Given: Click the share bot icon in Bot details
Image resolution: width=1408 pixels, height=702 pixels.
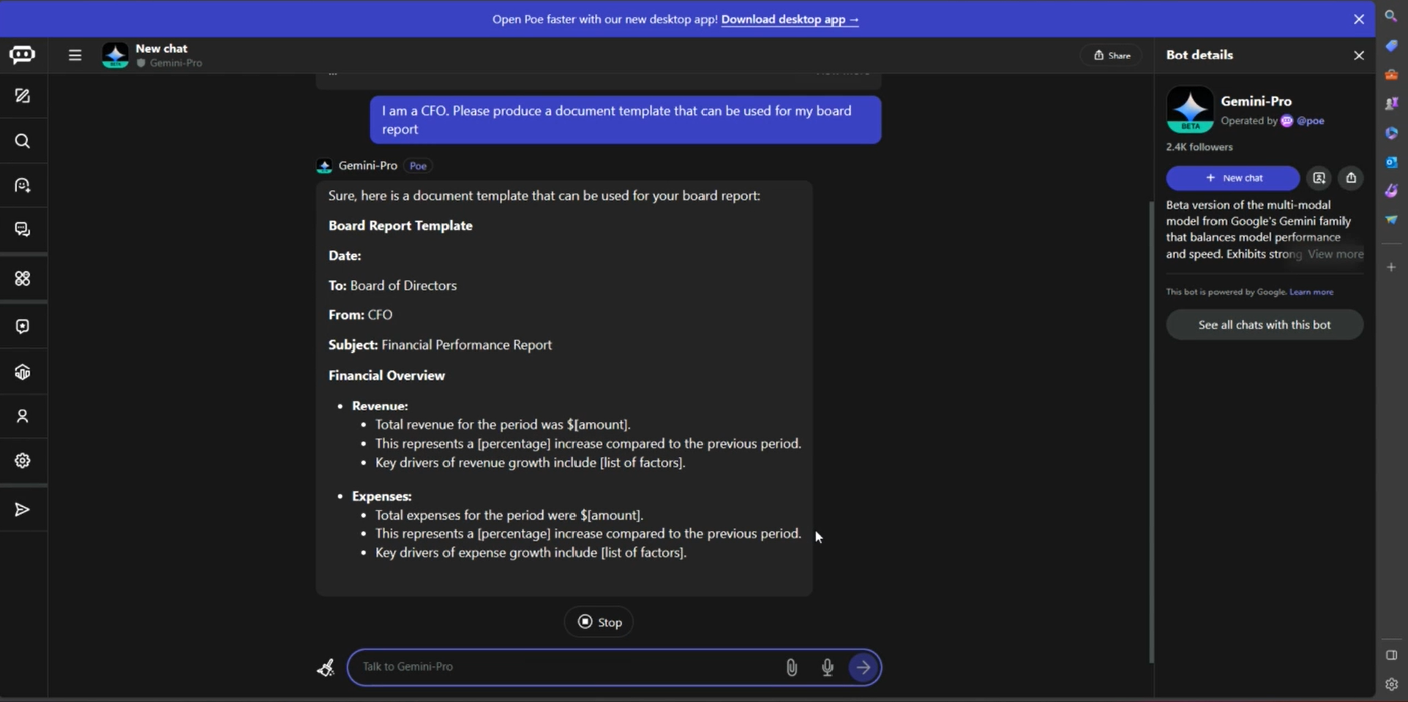Looking at the screenshot, I should click(x=1351, y=178).
